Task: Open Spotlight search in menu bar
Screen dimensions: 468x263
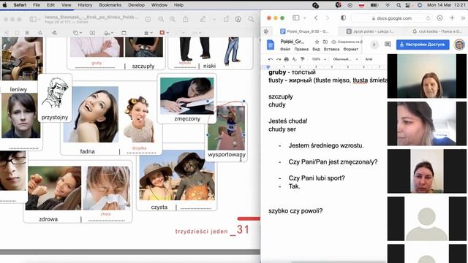Action: (x=399, y=5)
